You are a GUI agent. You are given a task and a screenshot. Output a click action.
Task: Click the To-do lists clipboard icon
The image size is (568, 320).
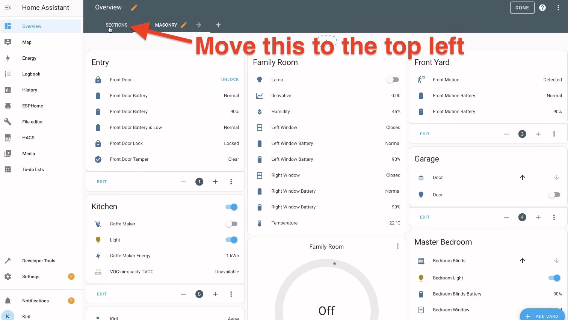[8, 169]
